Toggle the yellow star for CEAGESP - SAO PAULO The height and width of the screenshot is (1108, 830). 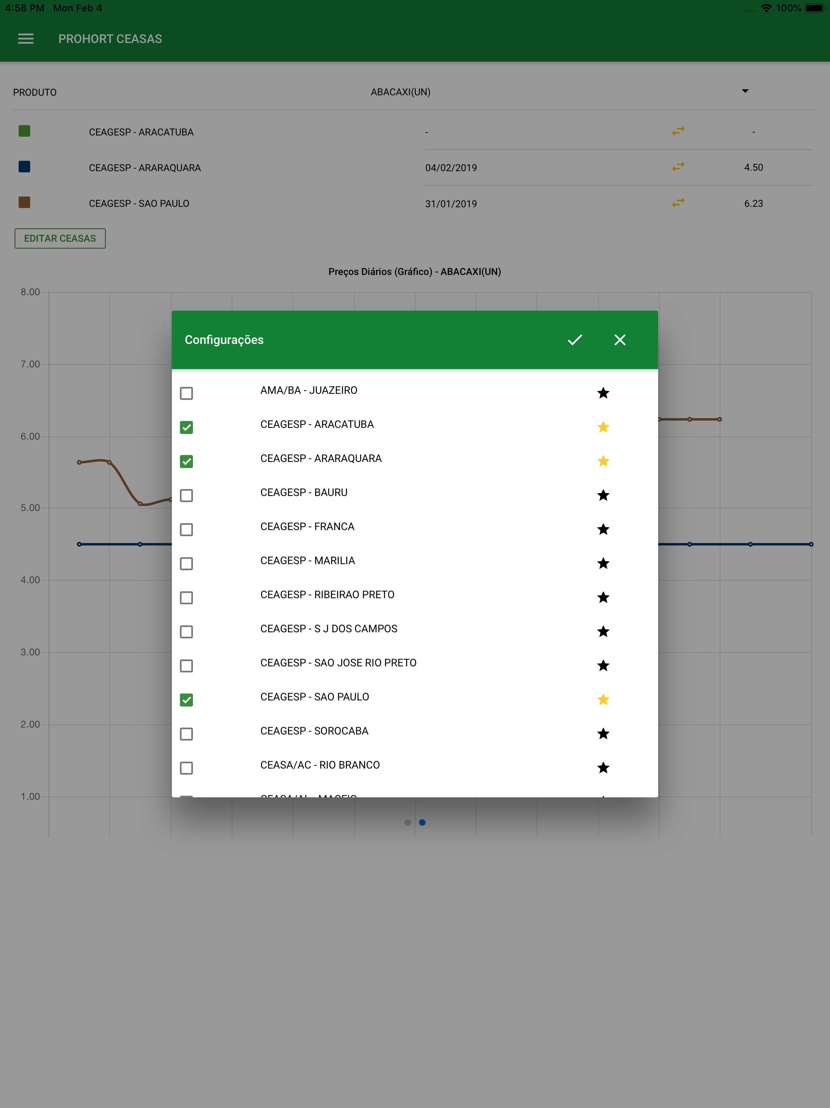[x=603, y=700]
